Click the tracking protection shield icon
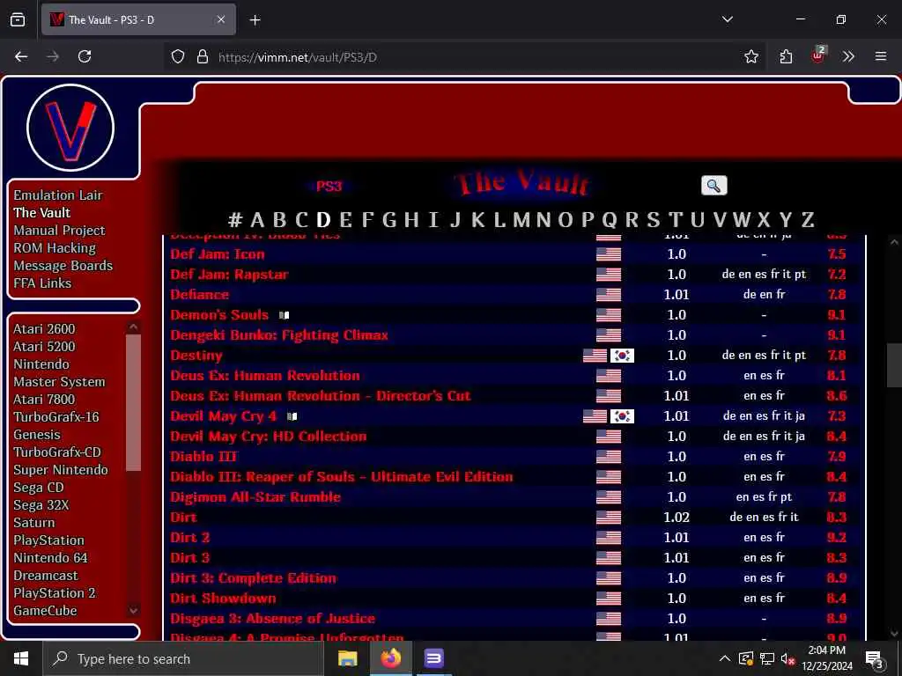The width and height of the screenshot is (902, 676). click(x=178, y=56)
